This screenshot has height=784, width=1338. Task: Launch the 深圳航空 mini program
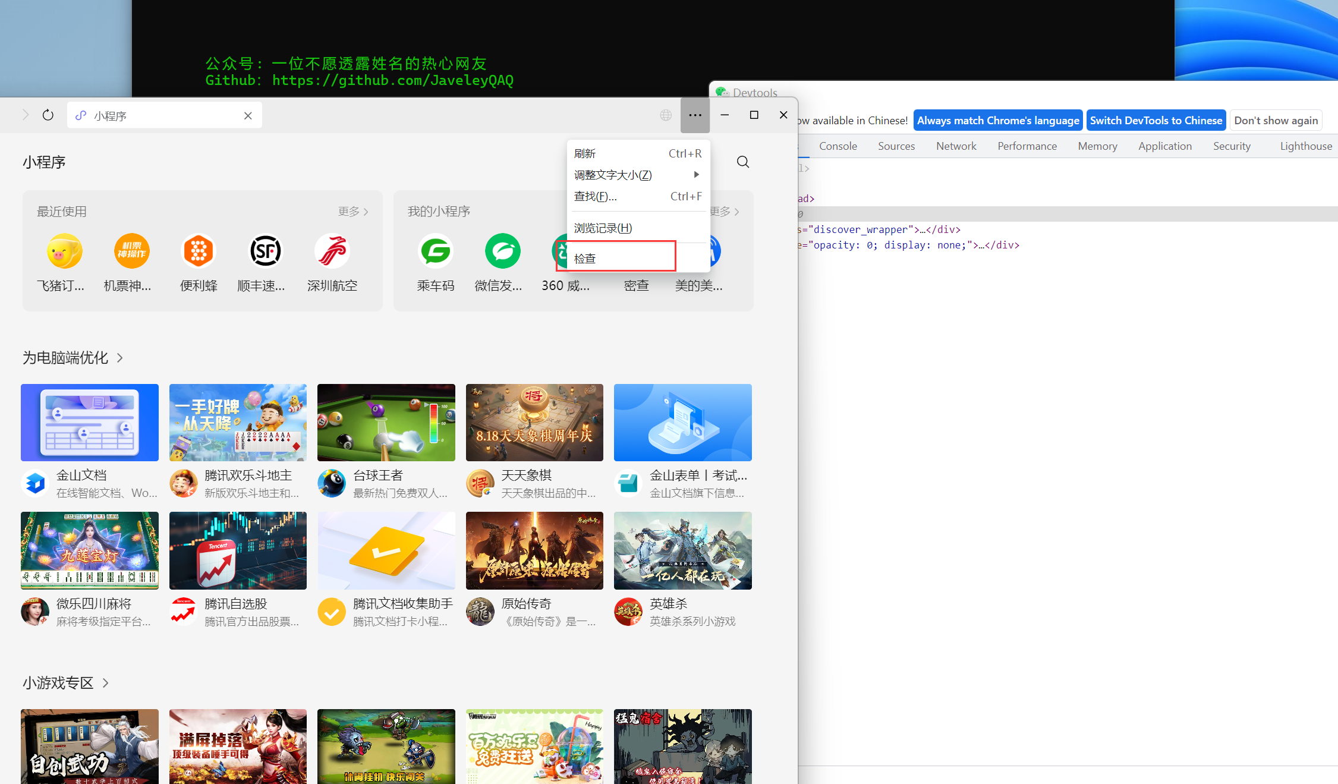332,251
